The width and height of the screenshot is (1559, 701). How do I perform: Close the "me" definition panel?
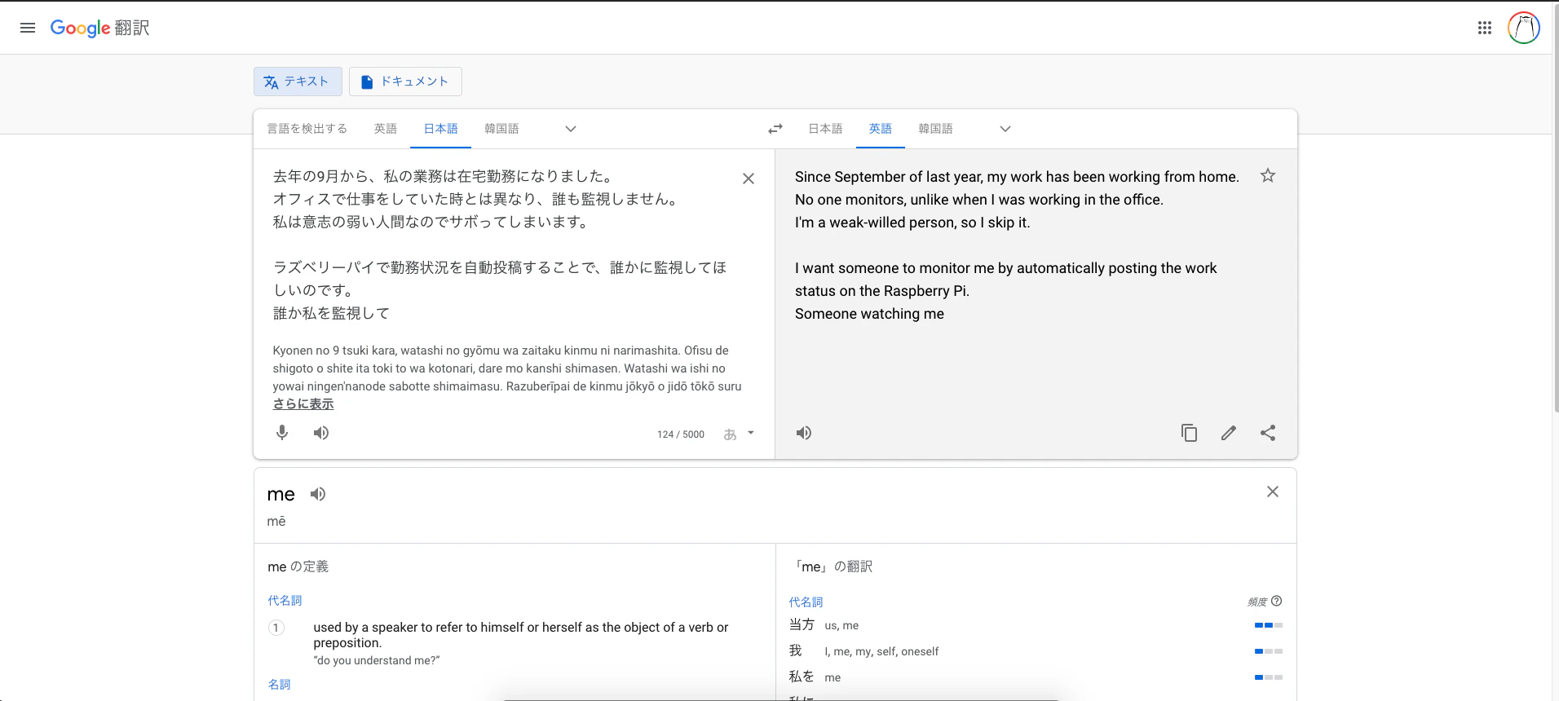(1273, 492)
